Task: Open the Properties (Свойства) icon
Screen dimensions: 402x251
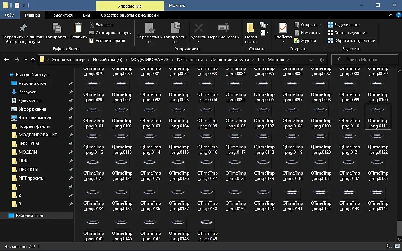Action: (x=283, y=28)
